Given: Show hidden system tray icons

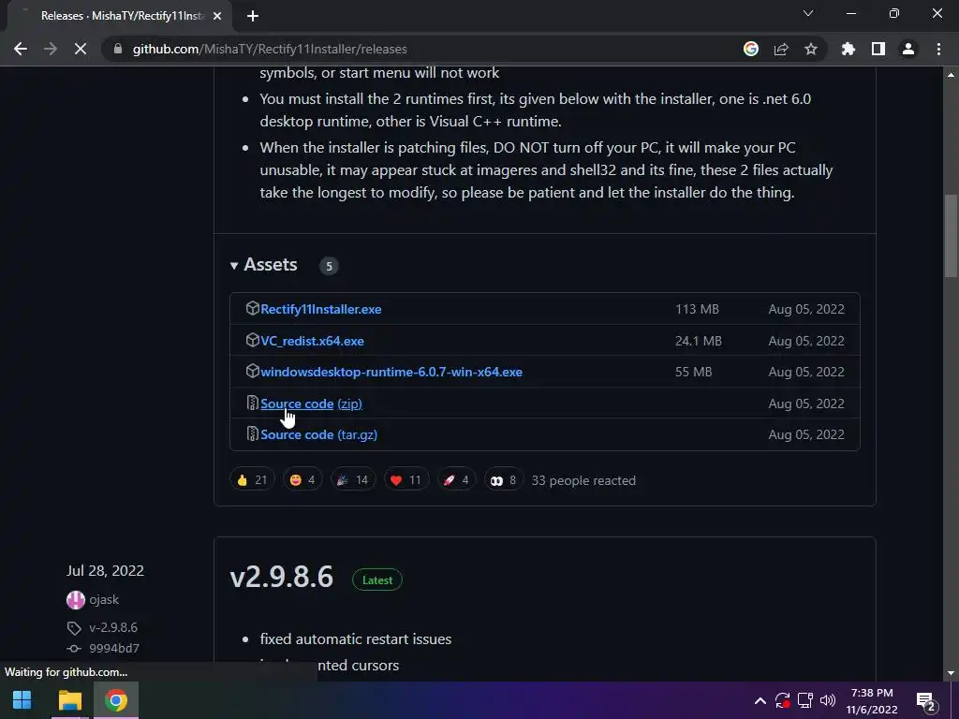Looking at the screenshot, I should [x=760, y=700].
